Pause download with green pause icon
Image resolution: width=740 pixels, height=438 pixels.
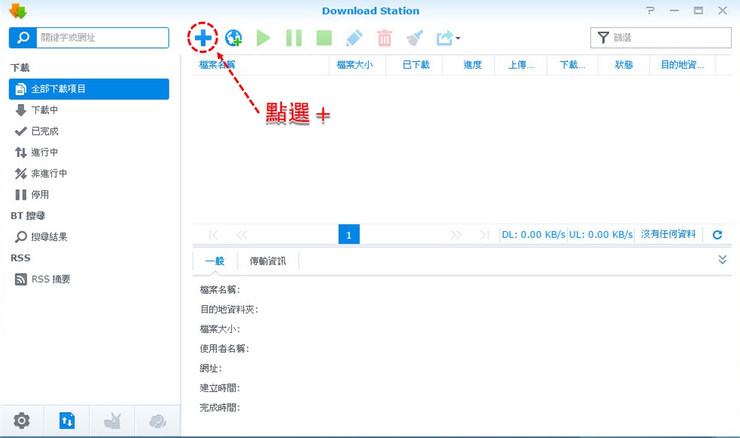tap(294, 38)
